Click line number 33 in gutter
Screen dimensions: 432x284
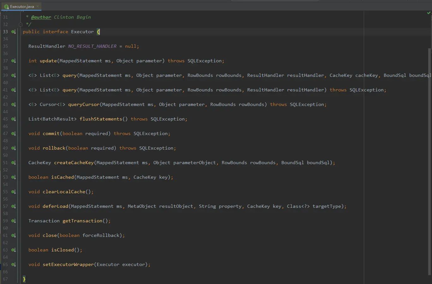(x=5, y=32)
